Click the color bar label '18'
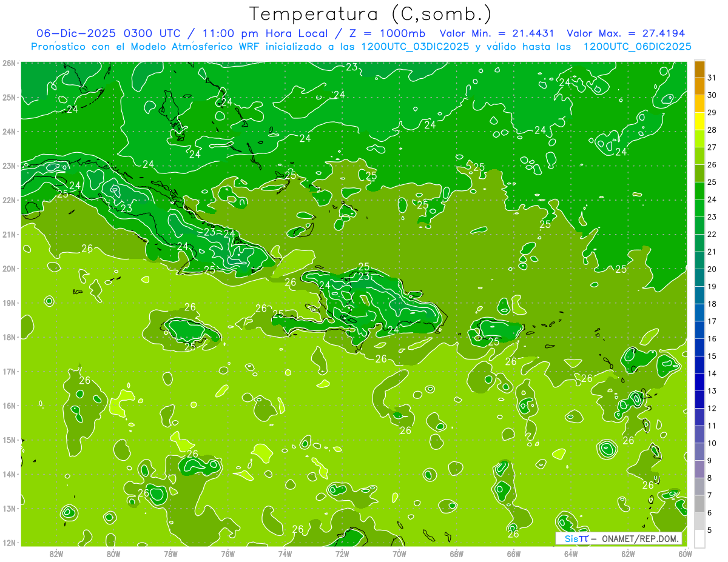 pyautogui.click(x=712, y=304)
